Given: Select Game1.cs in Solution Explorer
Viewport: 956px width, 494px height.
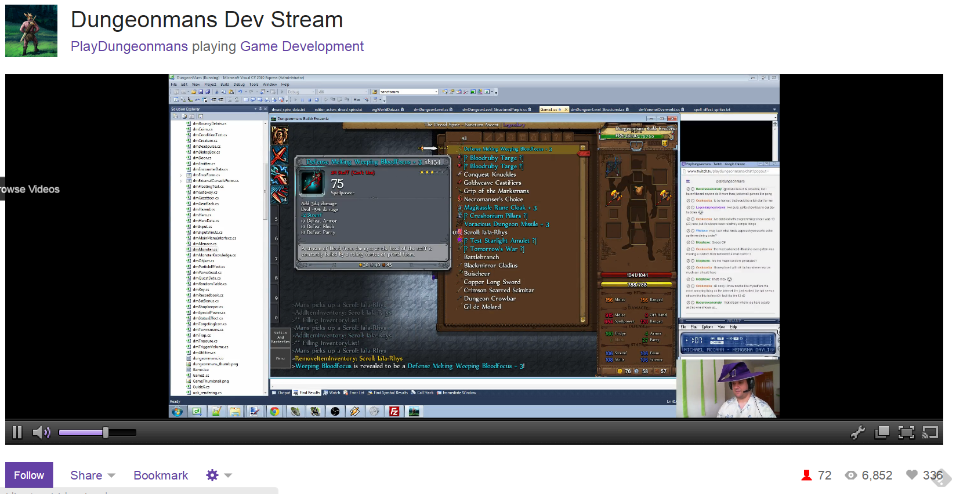Looking at the screenshot, I should click(200, 375).
